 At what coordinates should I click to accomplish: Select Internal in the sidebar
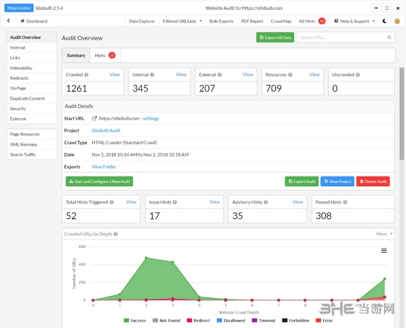pyautogui.click(x=32, y=48)
